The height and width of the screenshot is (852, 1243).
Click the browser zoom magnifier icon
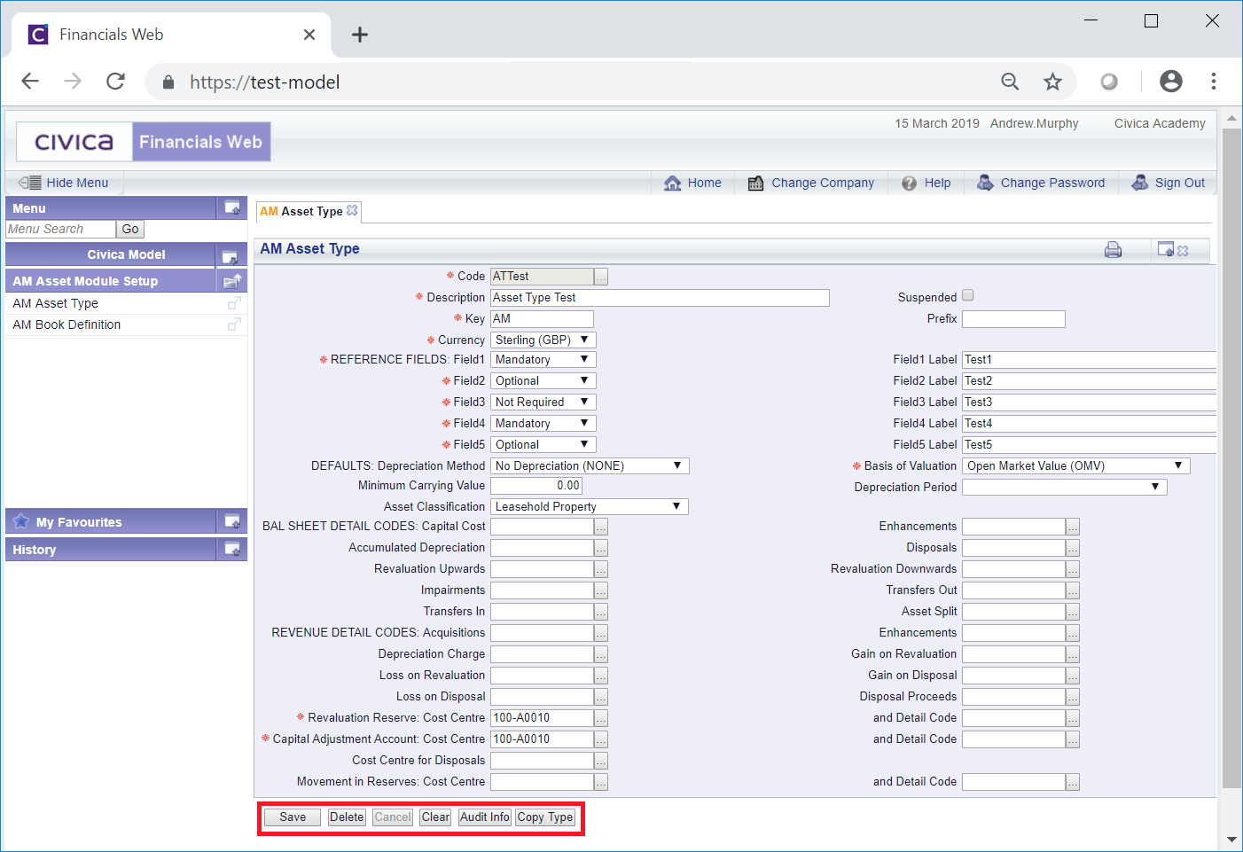coord(1010,82)
